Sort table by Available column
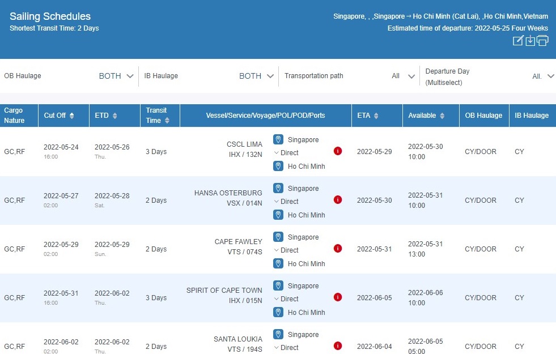The width and height of the screenshot is (556, 354). [x=442, y=116]
